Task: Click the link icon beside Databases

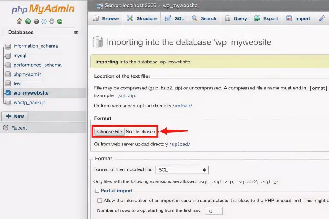Action: [76, 32]
